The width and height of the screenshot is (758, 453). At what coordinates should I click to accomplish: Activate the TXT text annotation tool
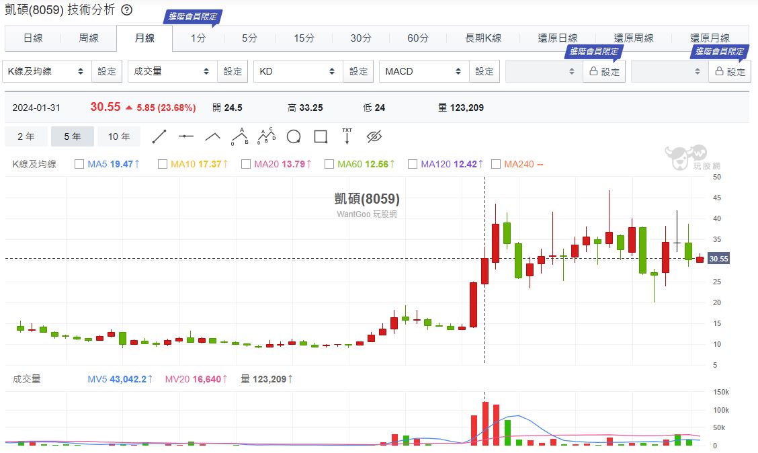click(x=347, y=136)
